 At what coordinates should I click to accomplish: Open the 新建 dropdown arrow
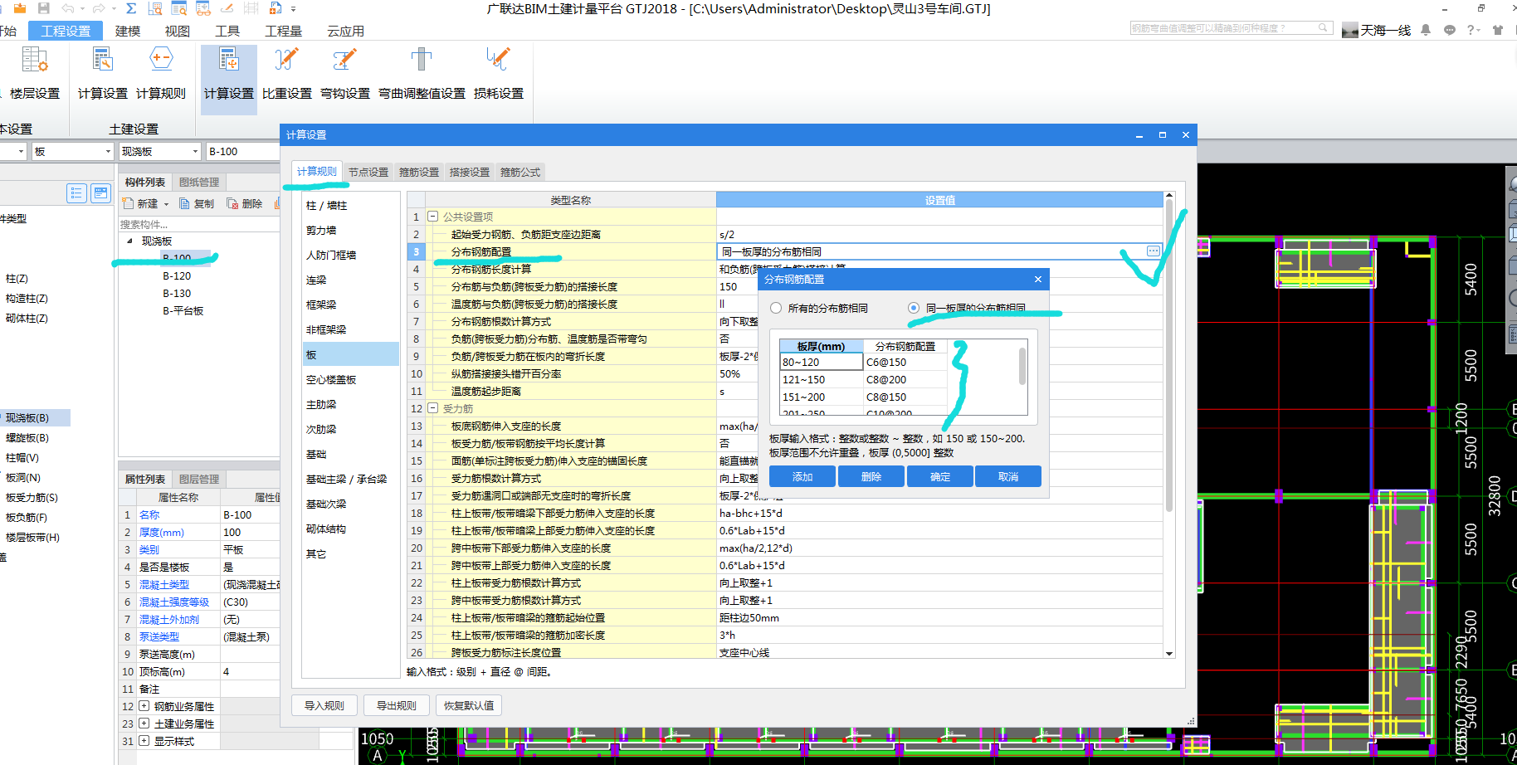[166, 204]
